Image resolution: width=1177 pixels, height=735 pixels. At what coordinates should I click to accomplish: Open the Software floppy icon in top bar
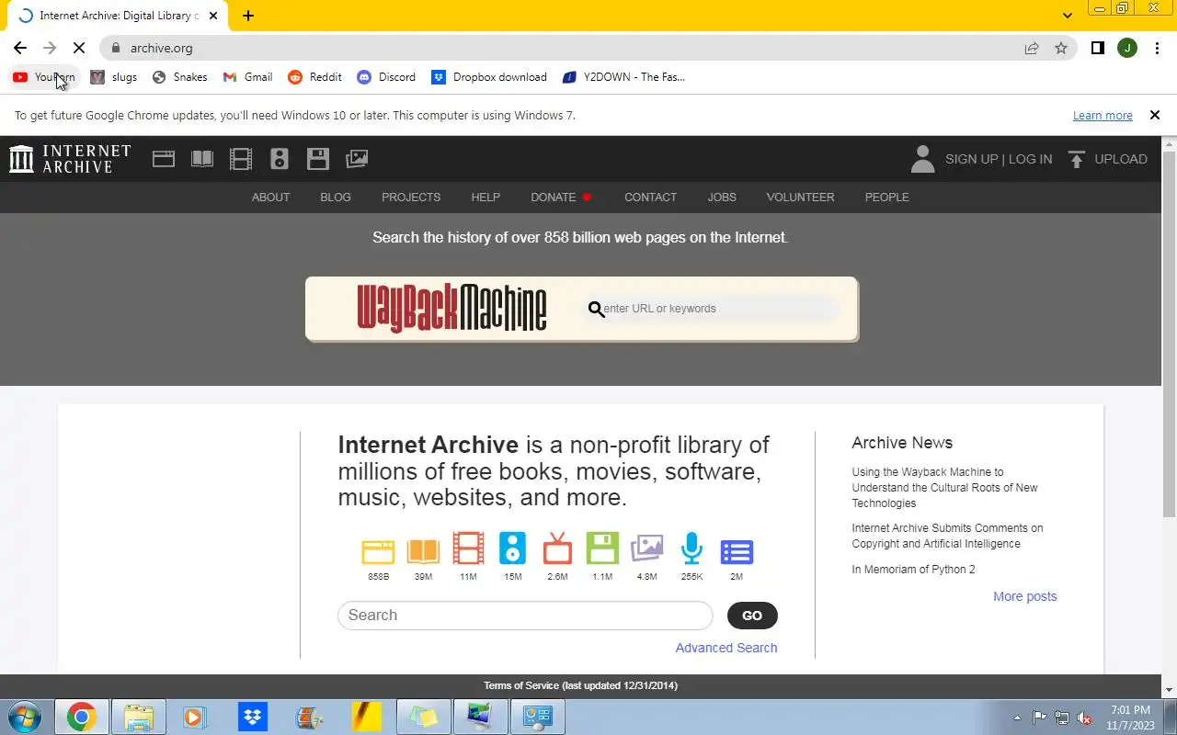(x=318, y=159)
